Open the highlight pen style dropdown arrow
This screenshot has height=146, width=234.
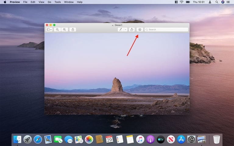126,30
